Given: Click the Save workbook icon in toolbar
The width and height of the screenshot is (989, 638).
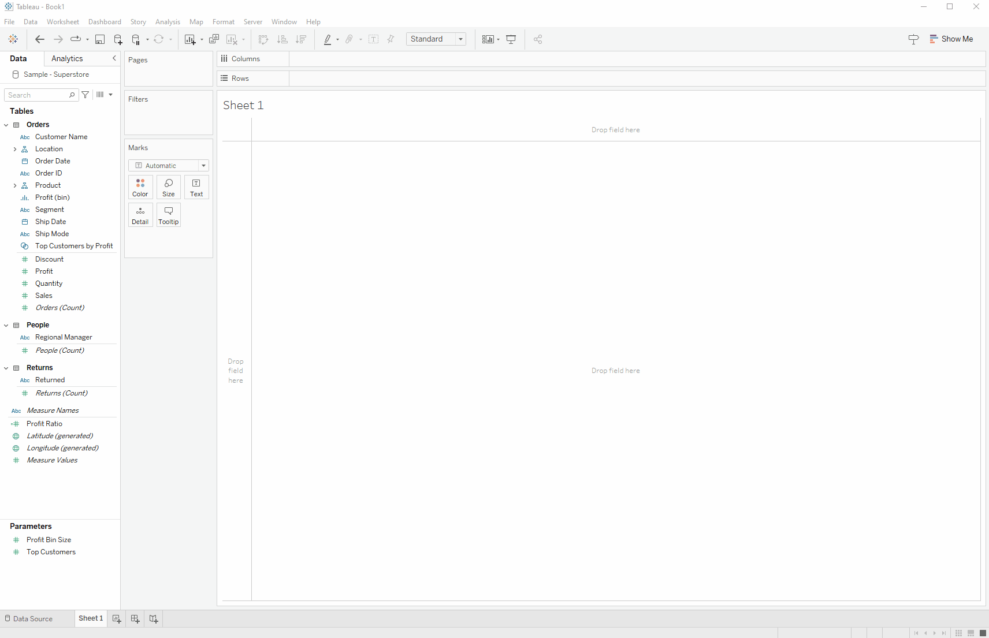Looking at the screenshot, I should click(x=100, y=39).
